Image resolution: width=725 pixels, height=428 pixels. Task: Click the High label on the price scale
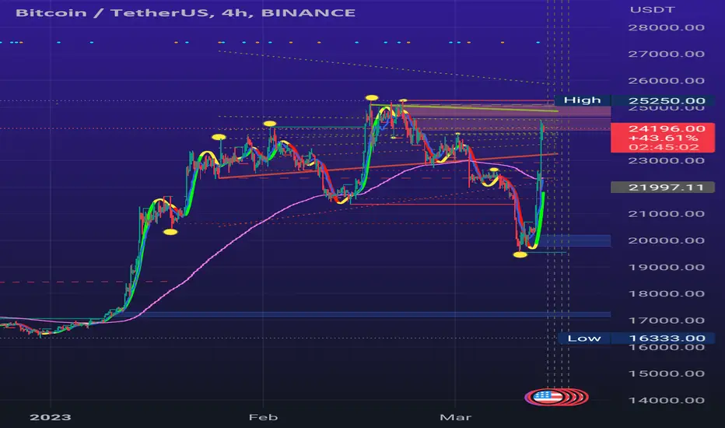point(582,100)
